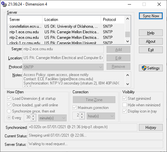Decrease the Every 30 interval spinner
Viewport: 167px width, 152px height.
pyautogui.click(x=33, y=119)
